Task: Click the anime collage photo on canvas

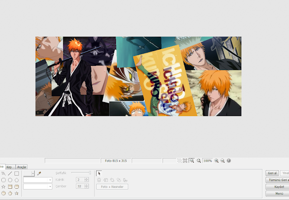Action: tap(139, 76)
